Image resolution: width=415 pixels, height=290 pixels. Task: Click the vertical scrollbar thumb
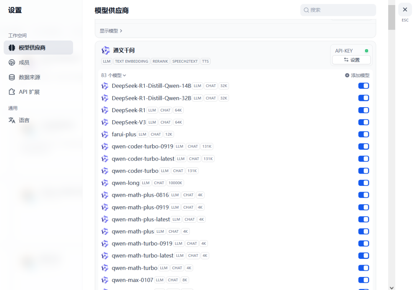click(x=392, y=17)
